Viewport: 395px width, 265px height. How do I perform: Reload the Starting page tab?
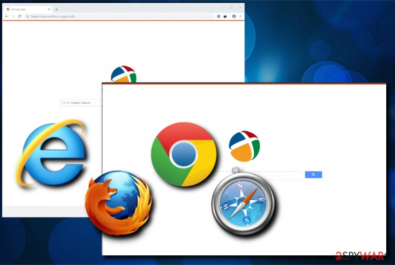(x=20, y=16)
